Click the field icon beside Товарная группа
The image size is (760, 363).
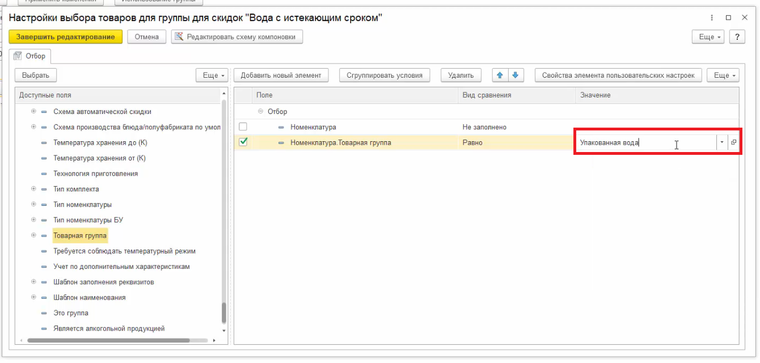pos(44,235)
